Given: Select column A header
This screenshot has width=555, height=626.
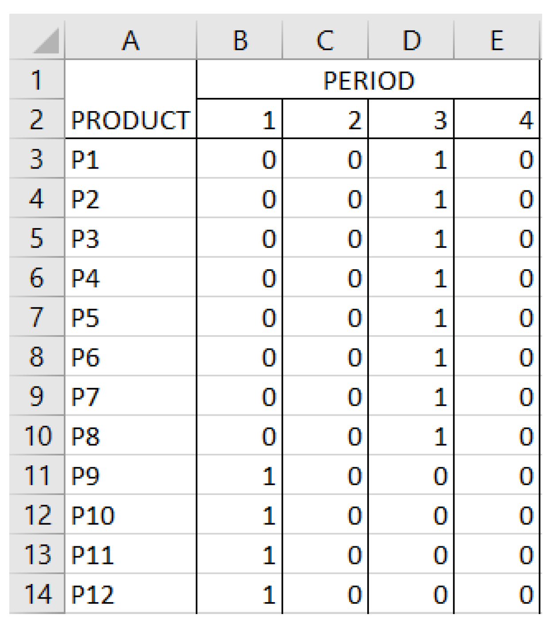Looking at the screenshot, I should coord(131,41).
